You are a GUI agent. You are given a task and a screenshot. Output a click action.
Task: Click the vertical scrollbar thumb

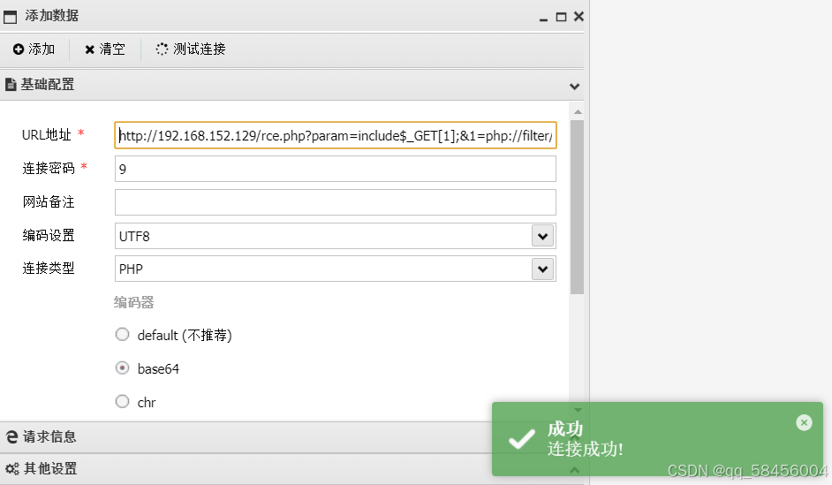click(x=578, y=207)
